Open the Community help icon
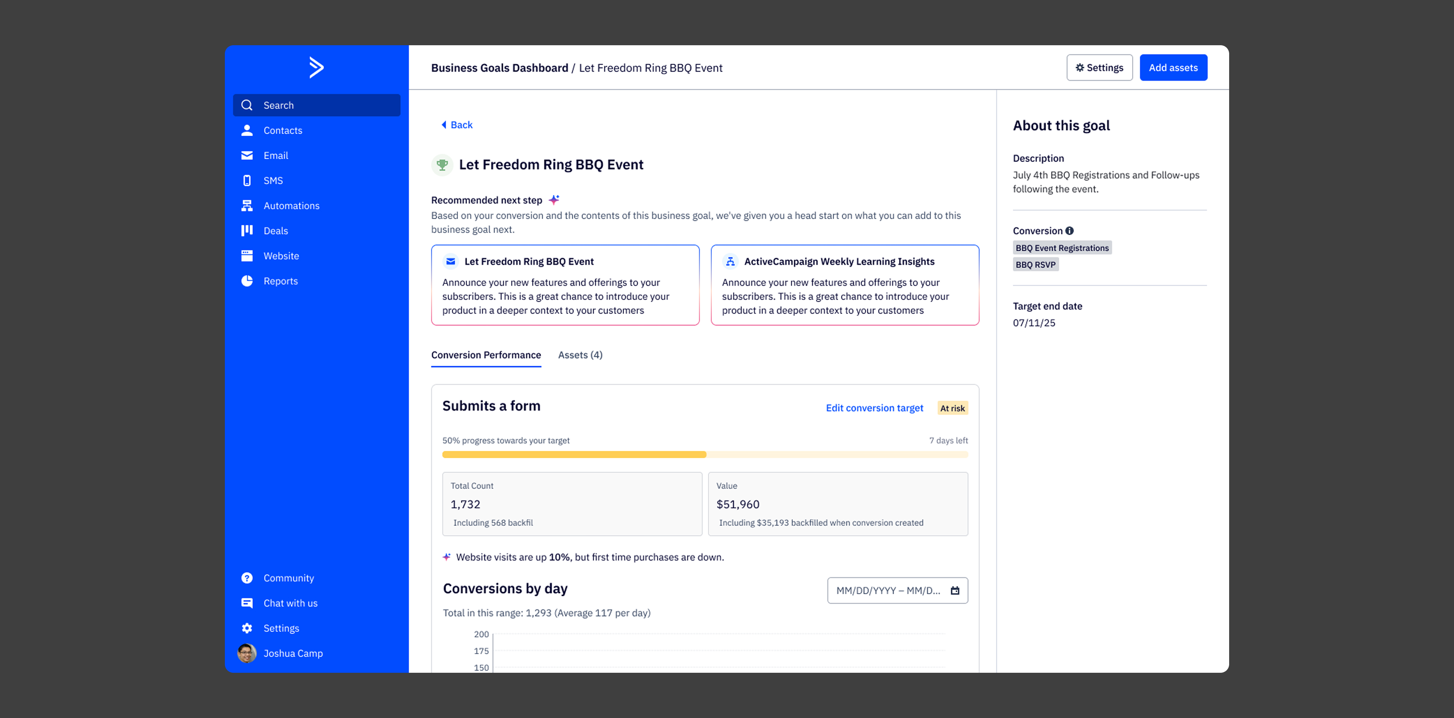 coord(247,578)
